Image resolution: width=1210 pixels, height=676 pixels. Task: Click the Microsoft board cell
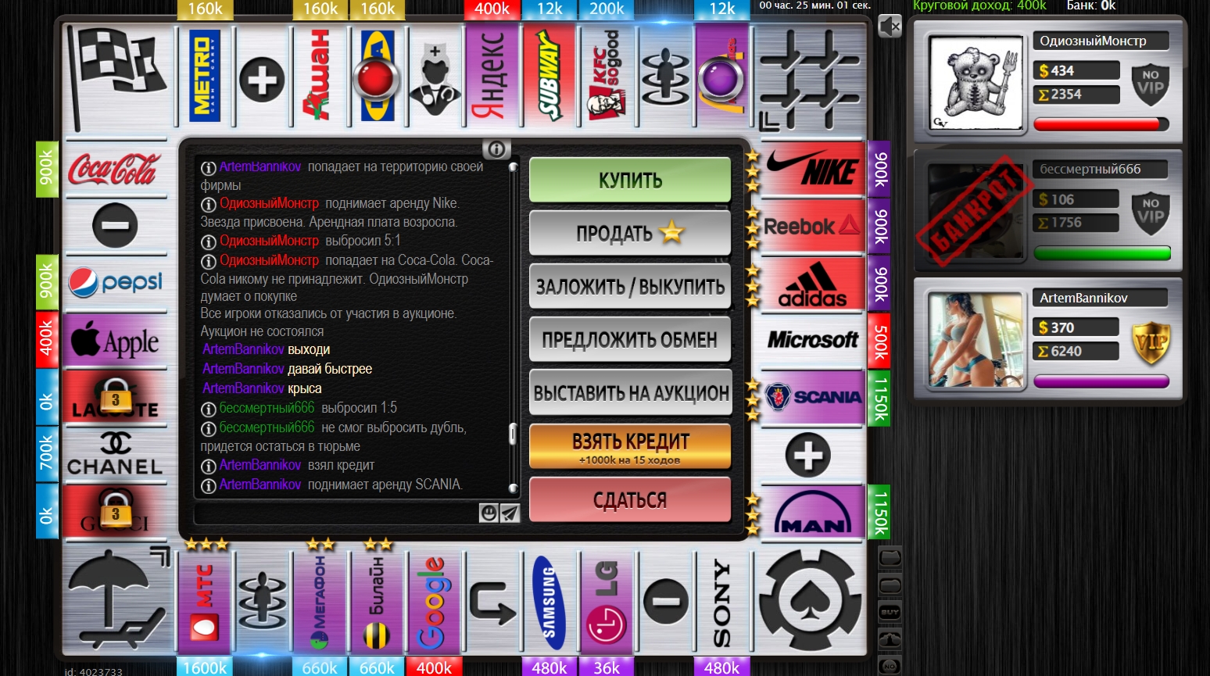click(x=811, y=340)
